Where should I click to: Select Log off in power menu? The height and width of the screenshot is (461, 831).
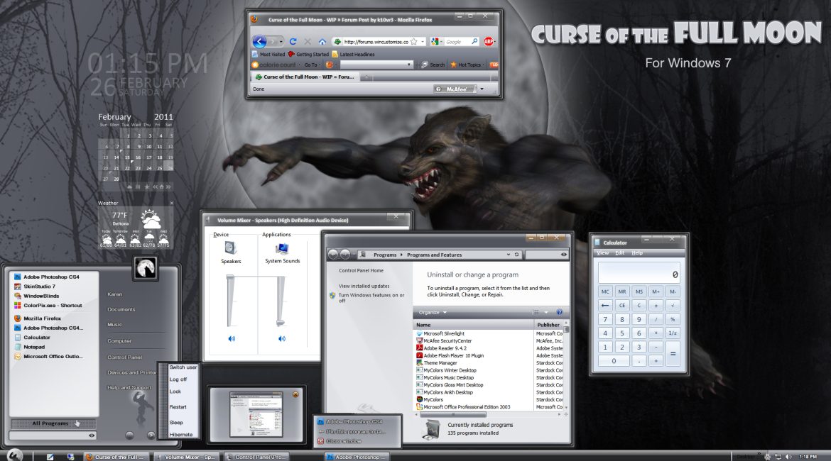pyautogui.click(x=178, y=379)
